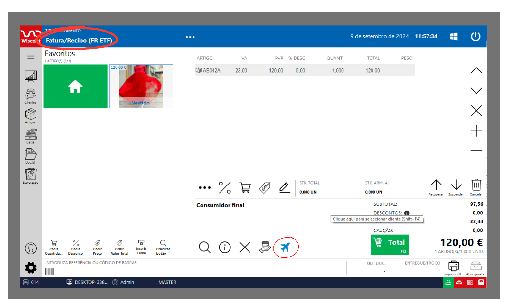Open the Caixa cash register section
The height and width of the screenshot is (307, 508).
[31, 136]
